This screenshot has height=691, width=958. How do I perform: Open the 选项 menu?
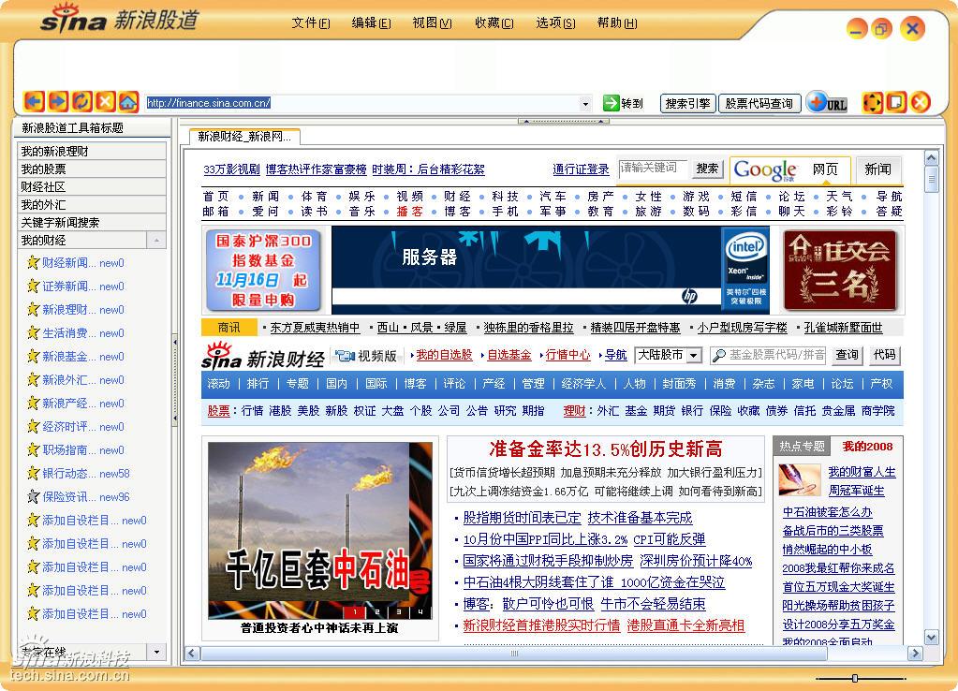tap(555, 23)
